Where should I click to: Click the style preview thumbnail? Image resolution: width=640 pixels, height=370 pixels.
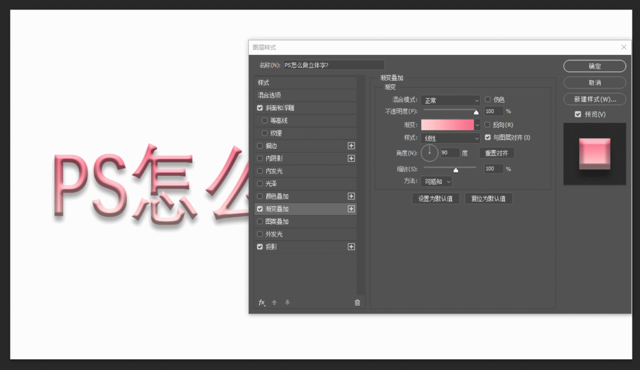coord(594,154)
